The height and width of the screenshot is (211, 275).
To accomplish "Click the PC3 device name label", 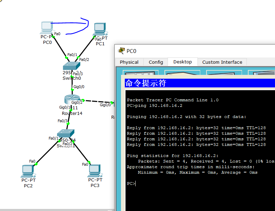I will [x=95, y=185].
